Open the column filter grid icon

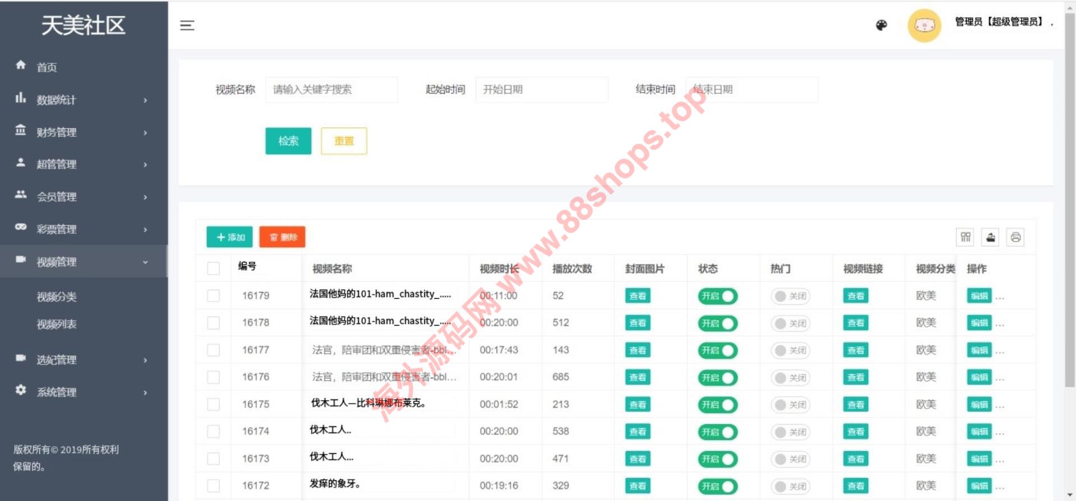(x=965, y=237)
